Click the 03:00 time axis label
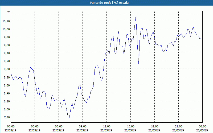The width and height of the screenshot is (213, 133). [35, 127]
